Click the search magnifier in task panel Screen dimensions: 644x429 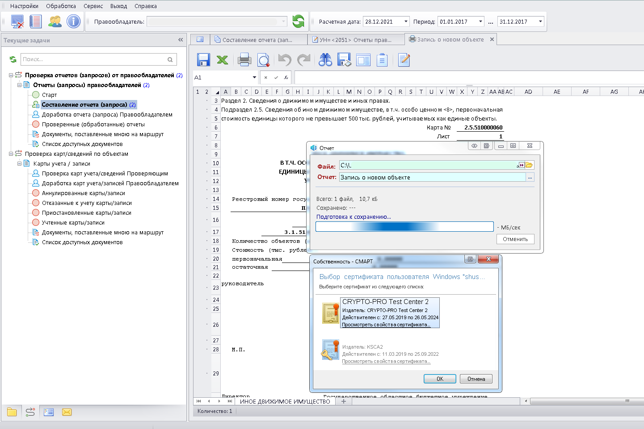click(170, 59)
